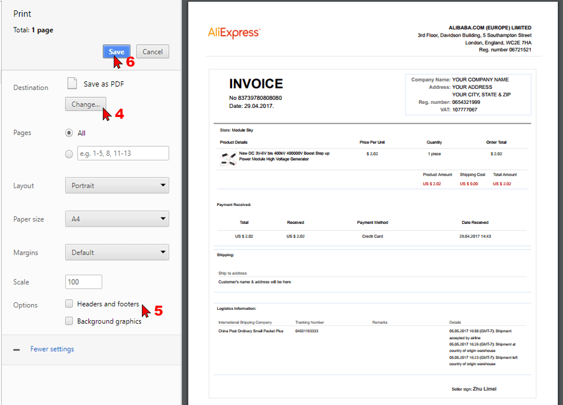Click the 1 piece quantity cell
This screenshot has width=563, height=405.
tap(434, 154)
